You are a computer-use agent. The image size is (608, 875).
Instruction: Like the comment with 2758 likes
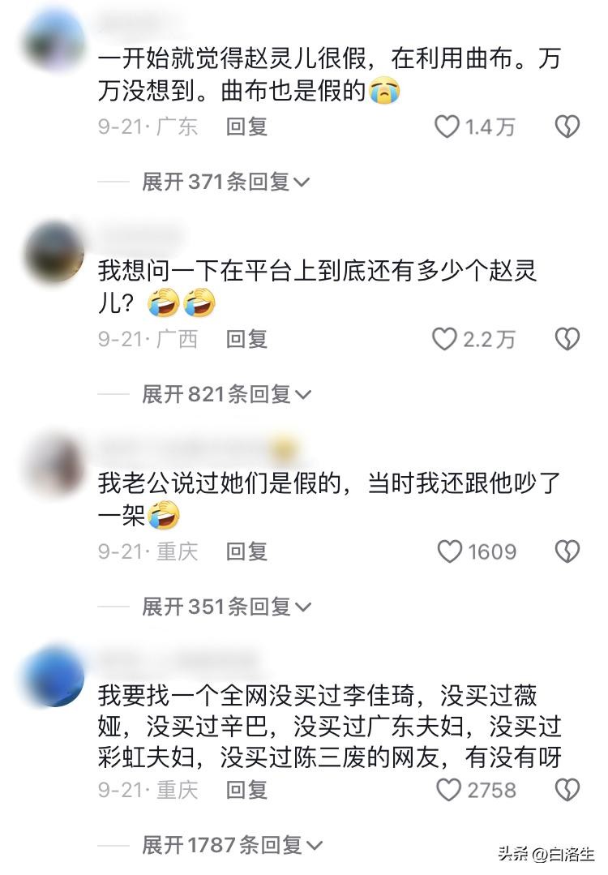click(x=448, y=790)
